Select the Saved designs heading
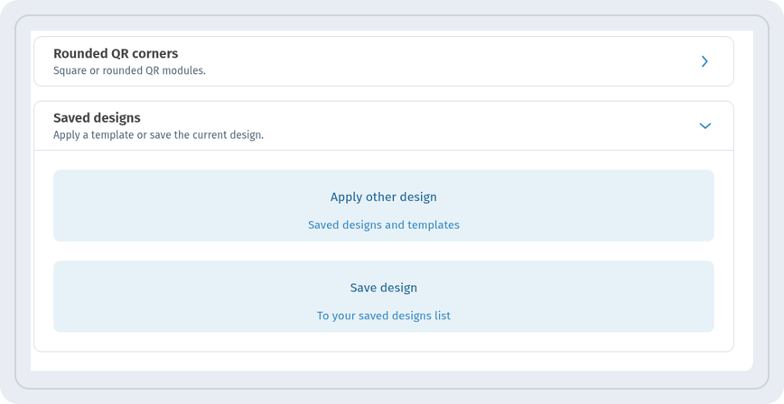Viewport: 784px width, 404px height. pos(97,118)
